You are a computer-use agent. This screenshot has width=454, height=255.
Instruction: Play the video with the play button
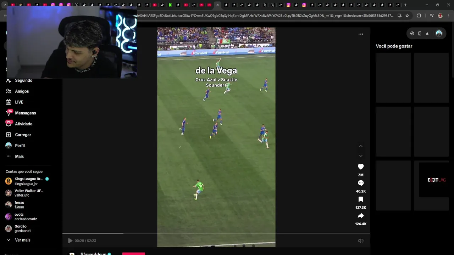[x=70, y=240]
